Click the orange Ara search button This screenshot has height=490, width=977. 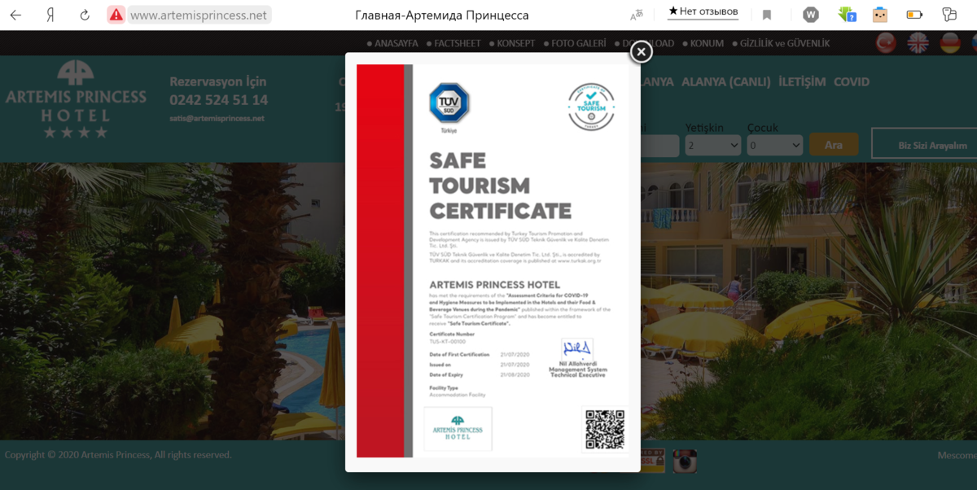point(834,145)
